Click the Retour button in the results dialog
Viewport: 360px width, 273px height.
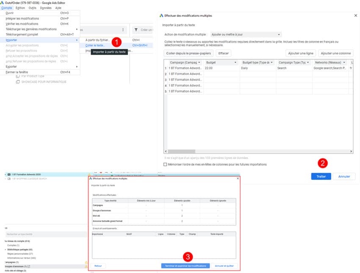pos(98,266)
